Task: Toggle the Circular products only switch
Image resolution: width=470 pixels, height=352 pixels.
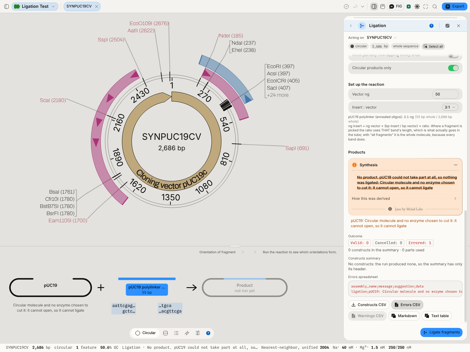Action: pyautogui.click(x=453, y=68)
